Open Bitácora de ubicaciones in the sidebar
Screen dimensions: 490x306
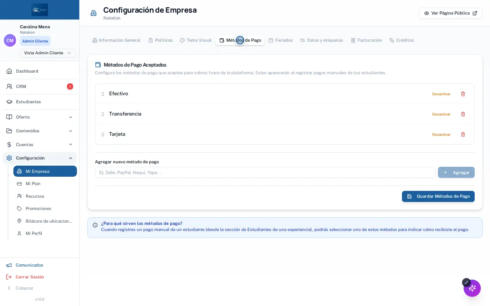tap(45, 221)
